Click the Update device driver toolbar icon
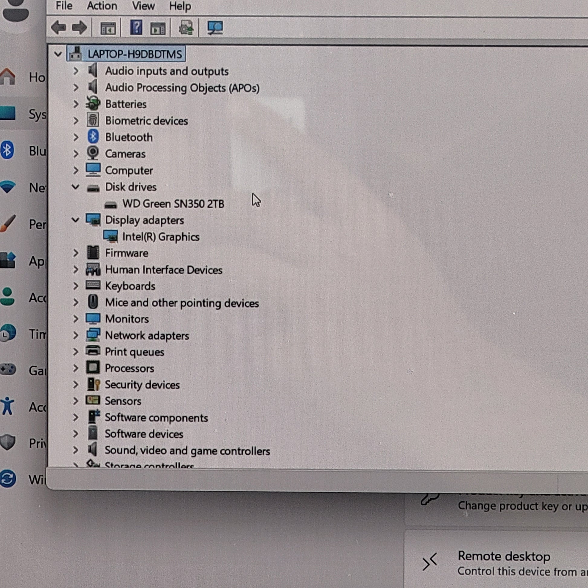Viewport: 588px width, 588px height. (x=186, y=28)
